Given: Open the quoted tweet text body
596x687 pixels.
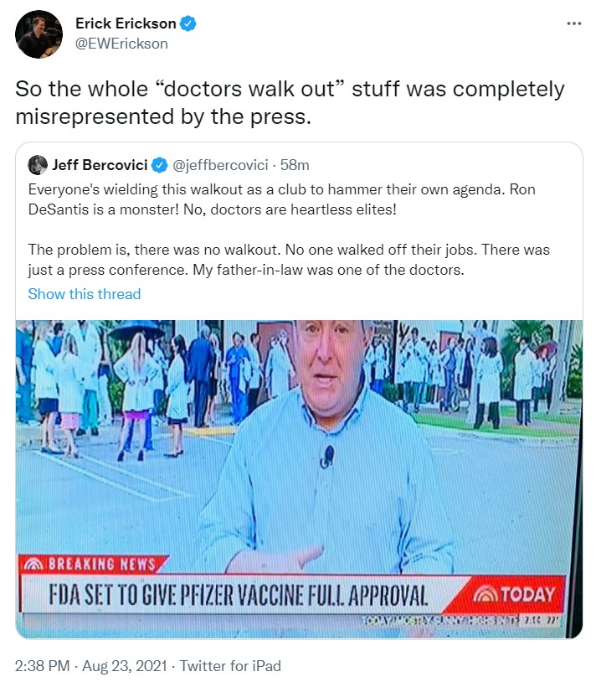Looking at the screenshot, I should 289,230.
